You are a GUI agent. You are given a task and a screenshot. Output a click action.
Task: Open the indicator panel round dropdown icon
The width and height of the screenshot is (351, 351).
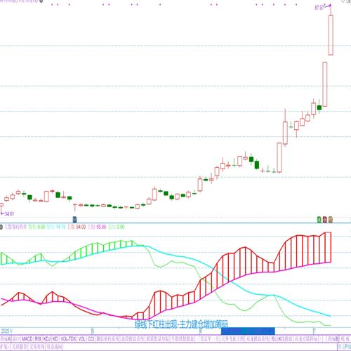pyautogui.click(x=1, y=227)
